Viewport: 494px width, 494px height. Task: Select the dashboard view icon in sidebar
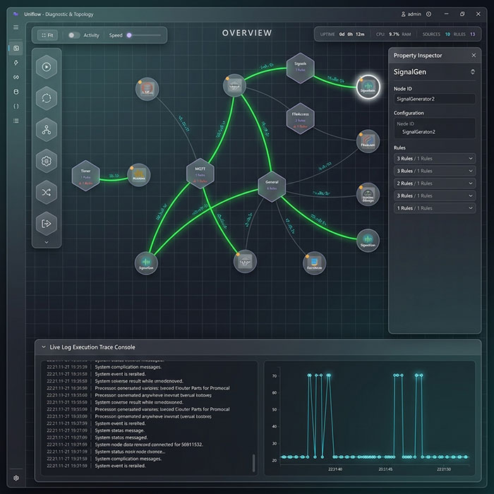click(x=16, y=48)
